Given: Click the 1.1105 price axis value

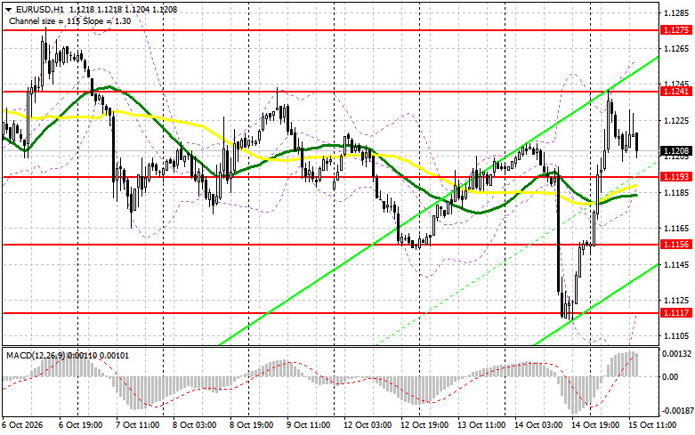Looking at the screenshot, I should [676, 335].
